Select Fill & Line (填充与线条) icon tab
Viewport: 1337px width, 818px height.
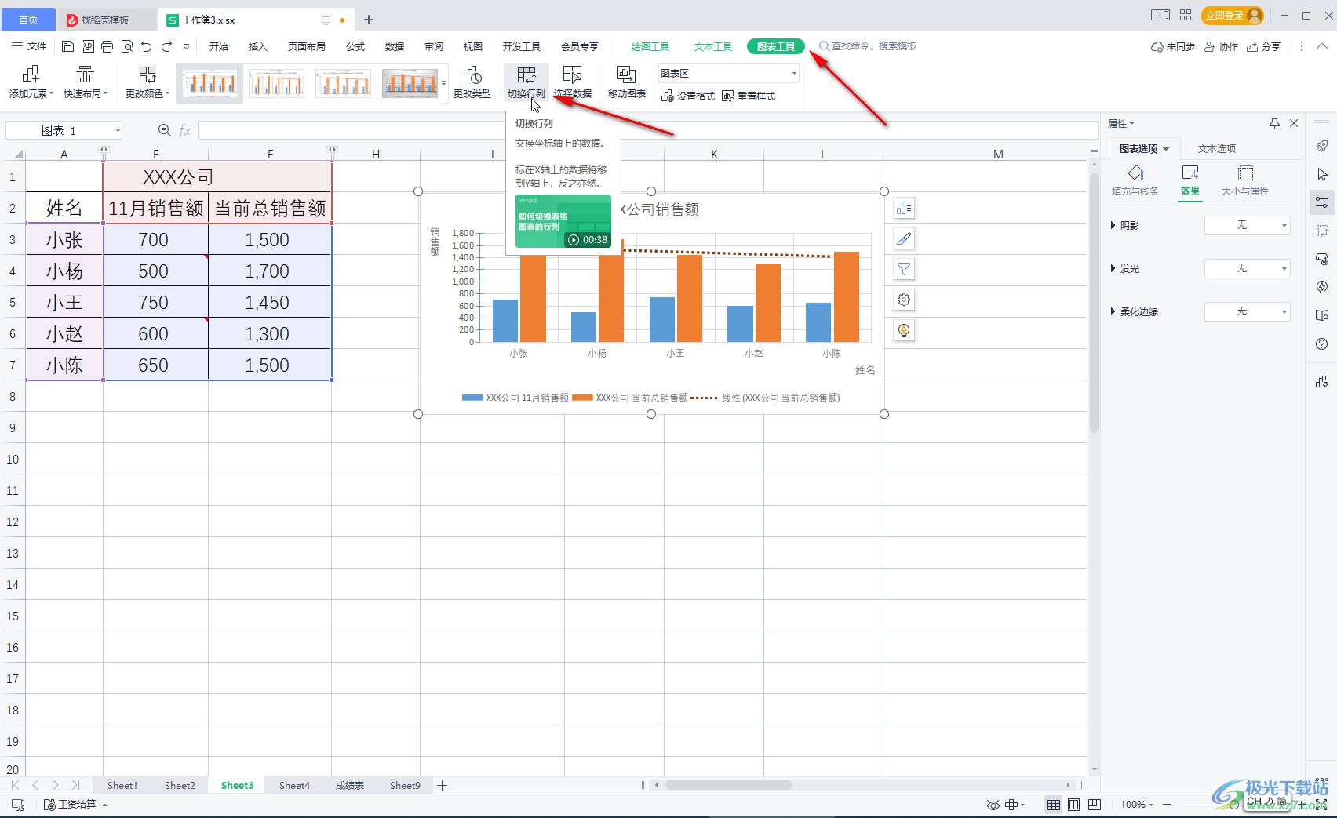click(x=1135, y=180)
